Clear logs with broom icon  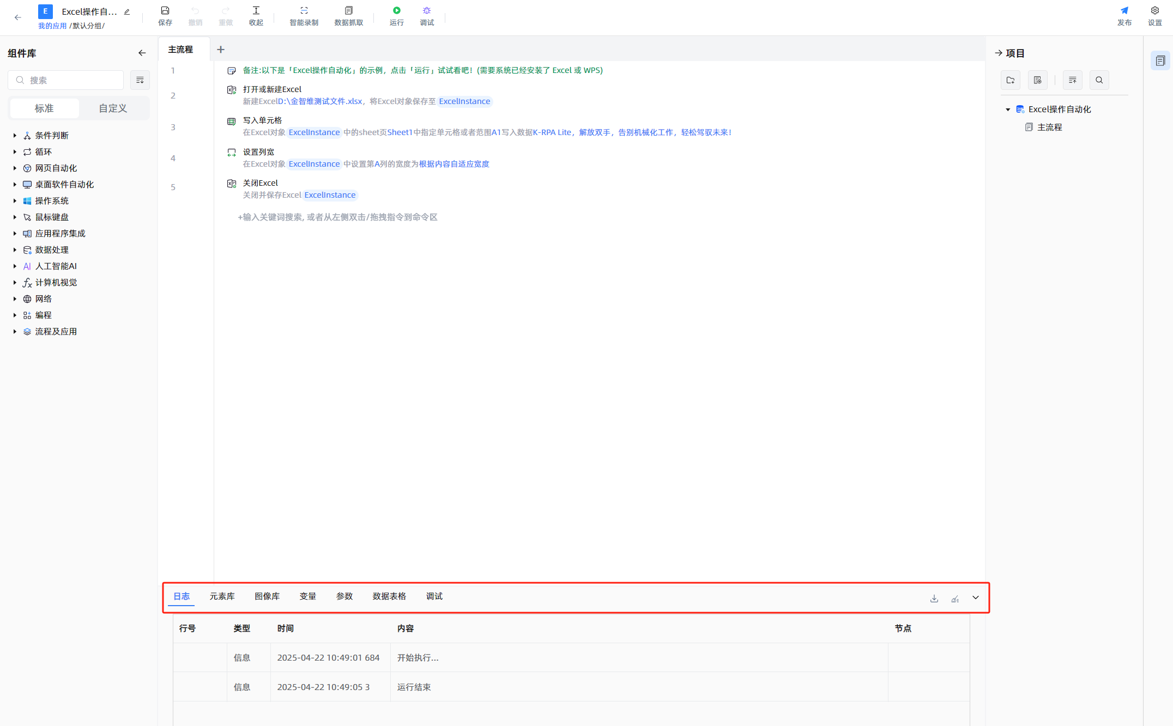click(x=955, y=599)
